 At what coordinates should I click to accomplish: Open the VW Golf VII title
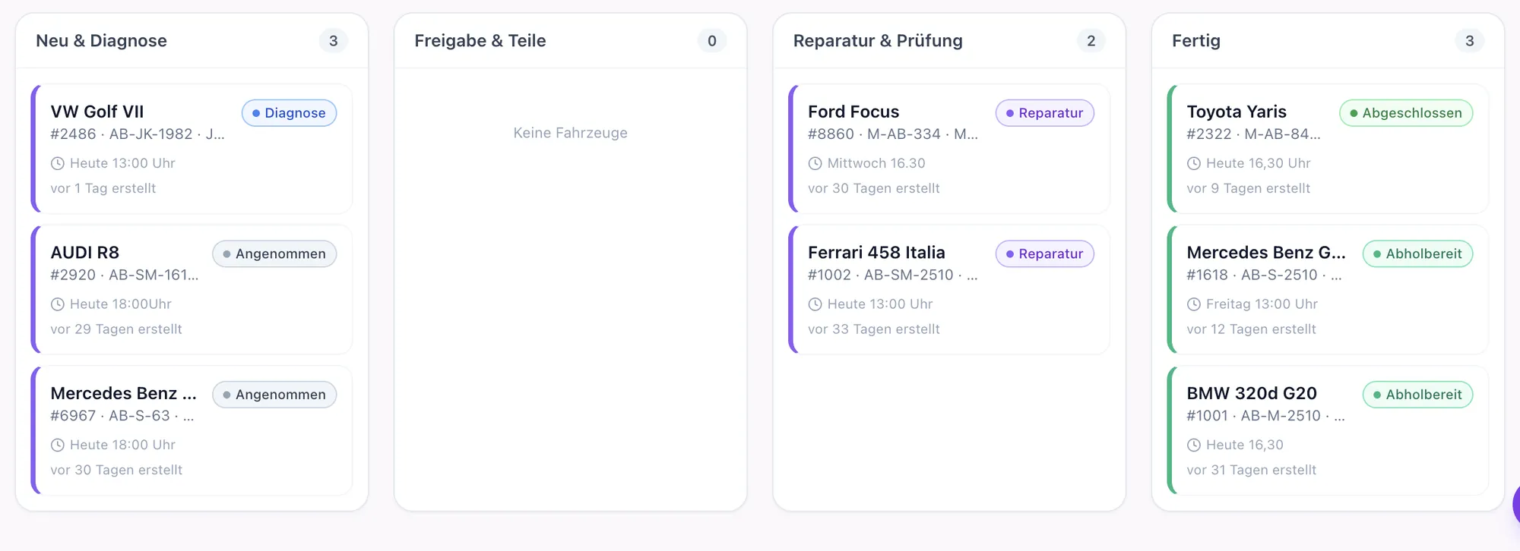coord(97,112)
